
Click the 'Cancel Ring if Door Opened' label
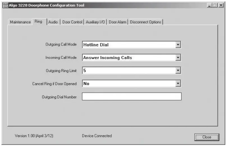[54, 84]
